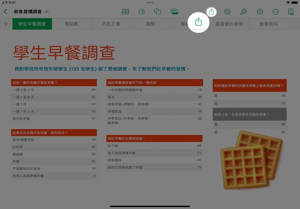This screenshot has width=300, height=209.
Task: Add a new sheet with plus button
Action: coord(6,24)
